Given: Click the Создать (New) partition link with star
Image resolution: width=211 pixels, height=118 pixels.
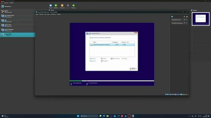Looking at the screenshot, I should (x=125, y=59).
